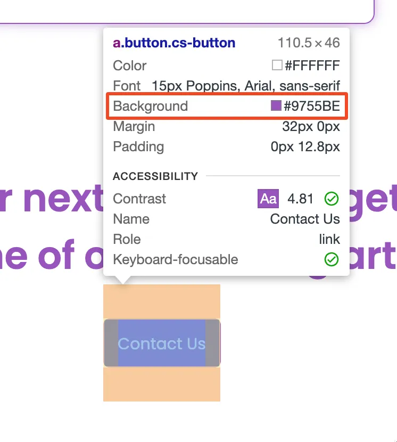Click the Role value showing link
The height and width of the screenshot is (442, 397).
(x=329, y=239)
